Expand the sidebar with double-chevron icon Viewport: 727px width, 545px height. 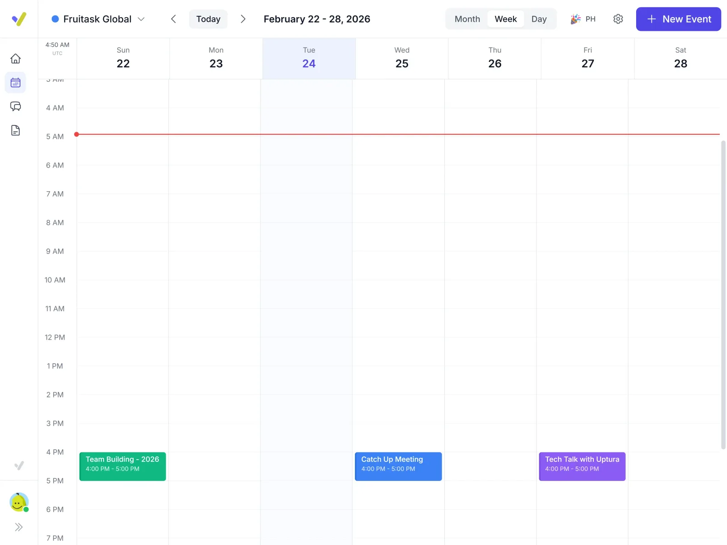tap(19, 527)
